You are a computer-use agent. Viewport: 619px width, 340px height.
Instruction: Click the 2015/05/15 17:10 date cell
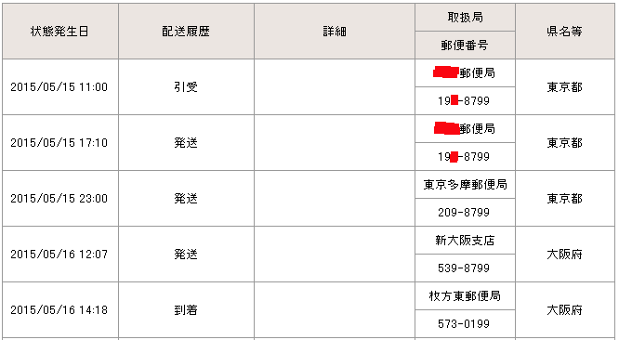point(60,143)
